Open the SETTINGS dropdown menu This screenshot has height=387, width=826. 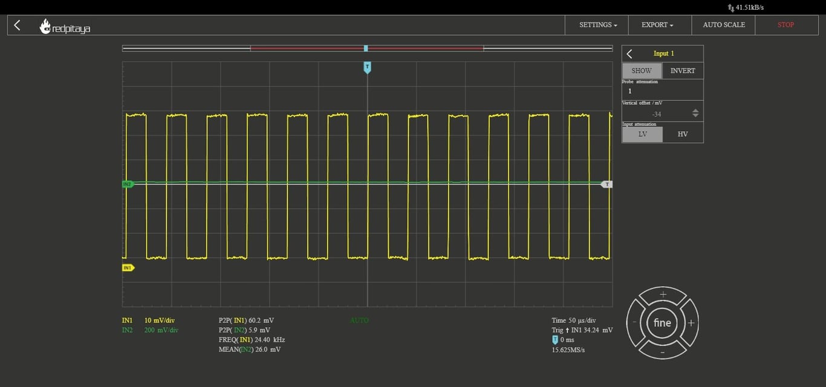pyautogui.click(x=598, y=25)
